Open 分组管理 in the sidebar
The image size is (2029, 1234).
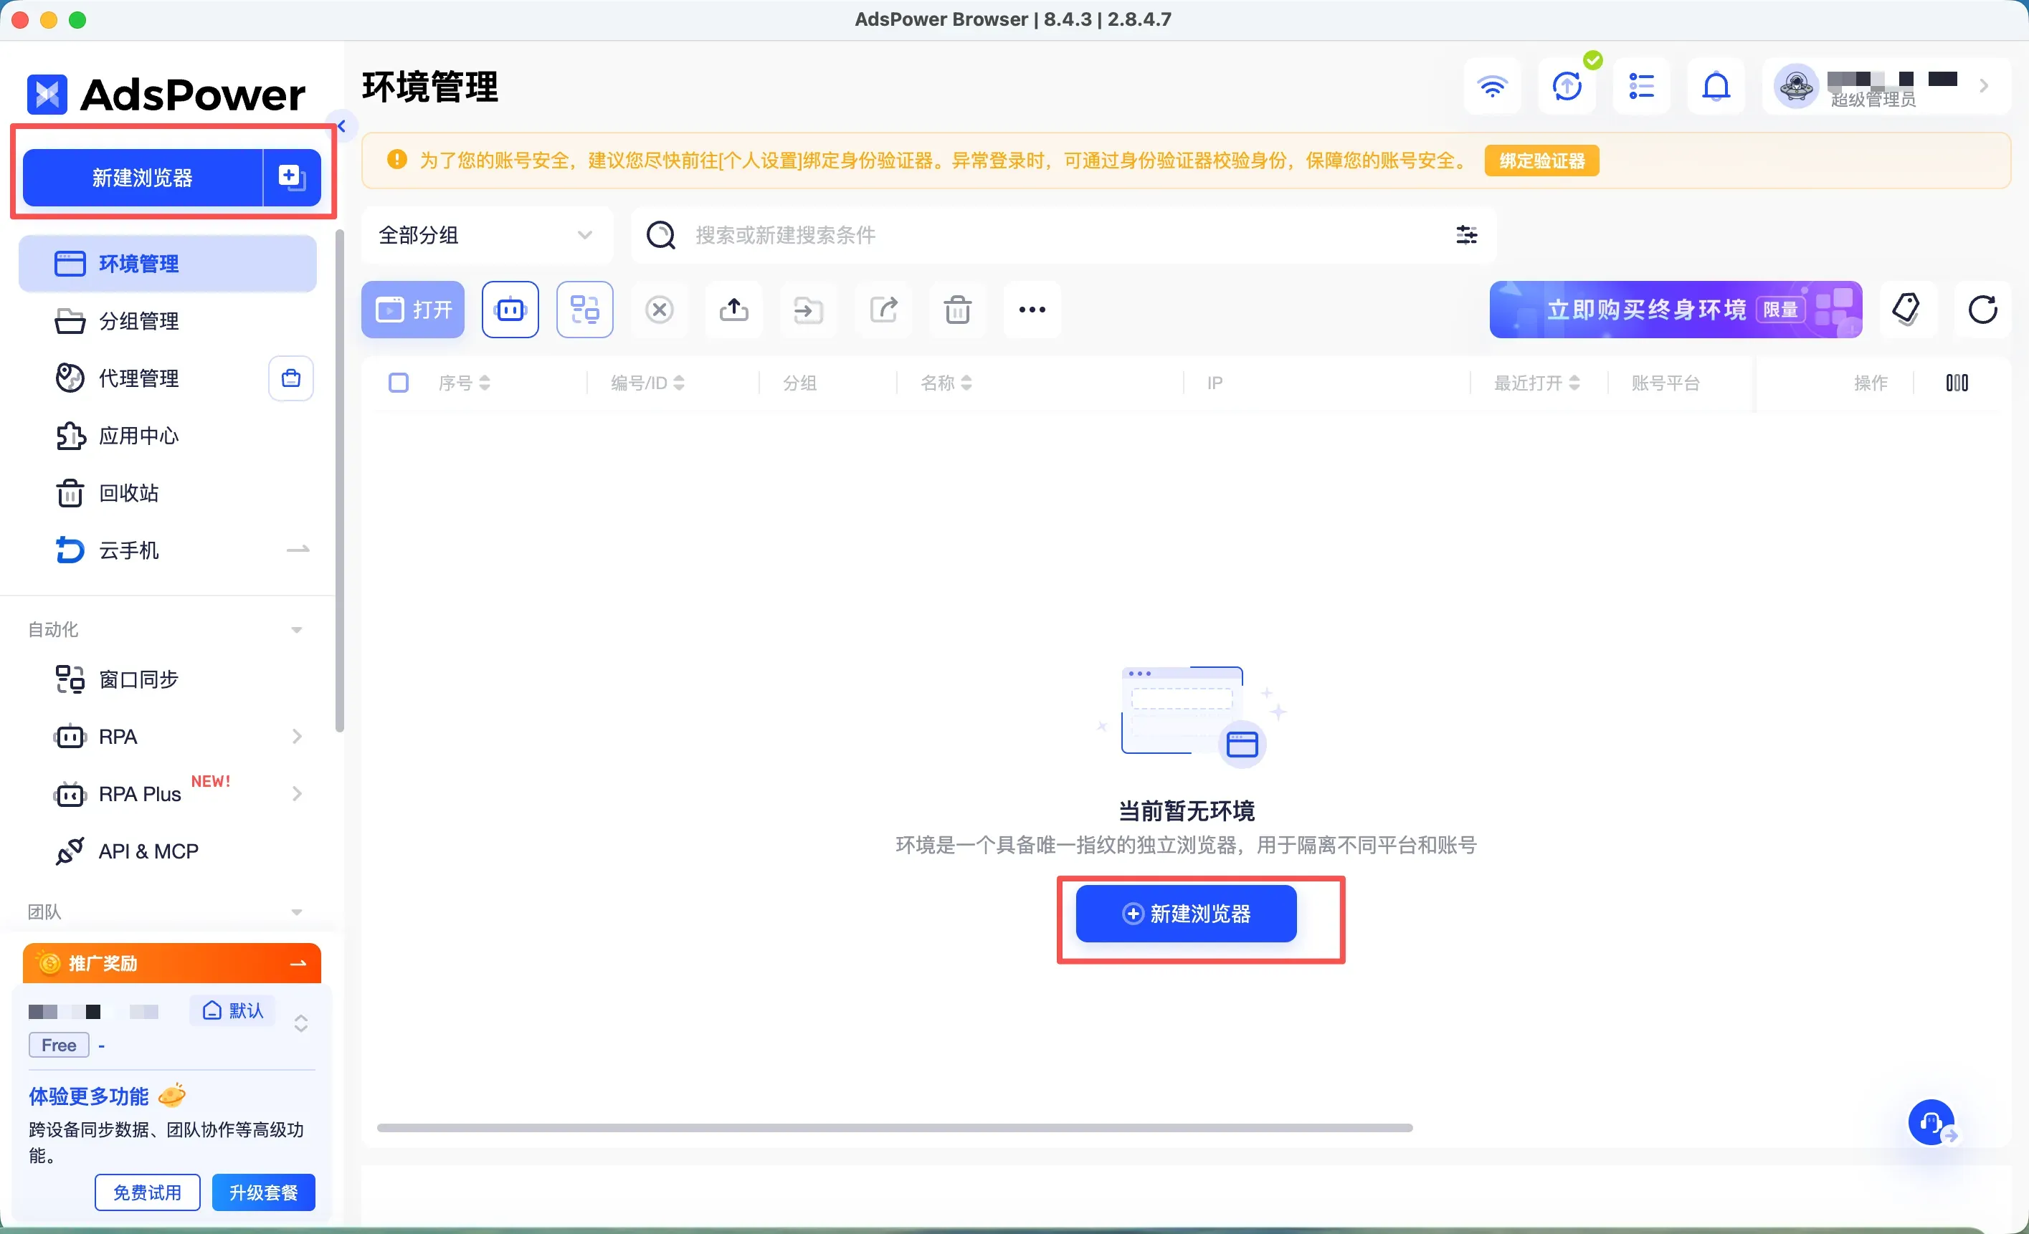coord(167,321)
